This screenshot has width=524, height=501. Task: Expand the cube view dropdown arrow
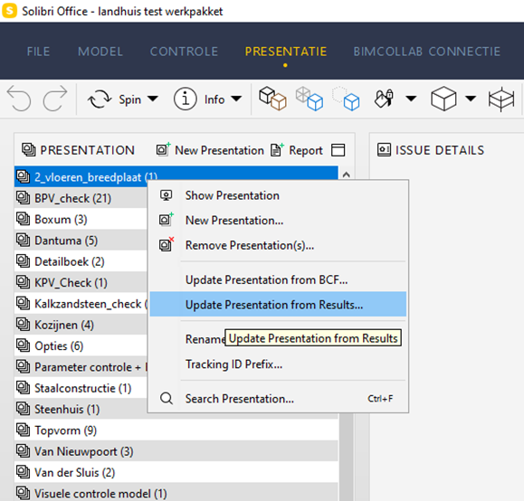pos(471,99)
